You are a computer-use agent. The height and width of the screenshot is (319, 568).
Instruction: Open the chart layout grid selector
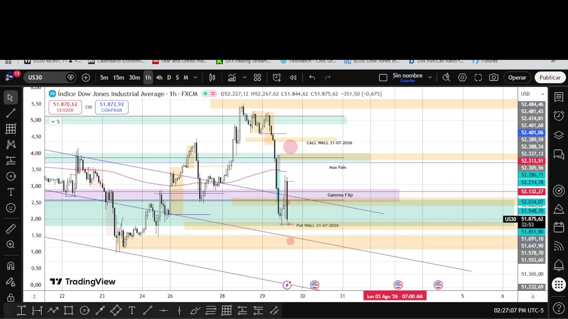pos(257,78)
